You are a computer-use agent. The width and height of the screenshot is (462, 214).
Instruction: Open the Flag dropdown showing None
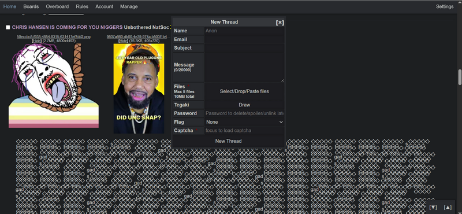[x=244, y=122]
